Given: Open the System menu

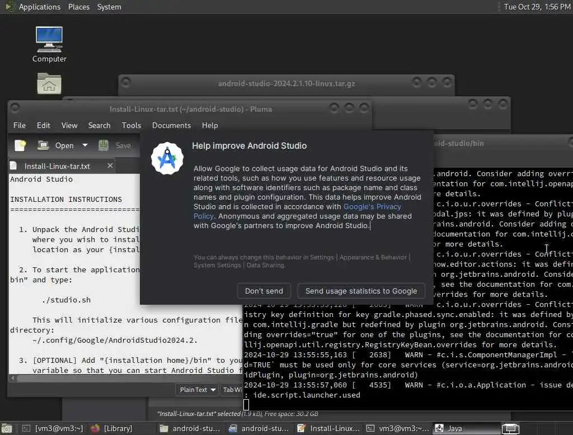Looking at the screenshot, I should (x=109, y=7).
